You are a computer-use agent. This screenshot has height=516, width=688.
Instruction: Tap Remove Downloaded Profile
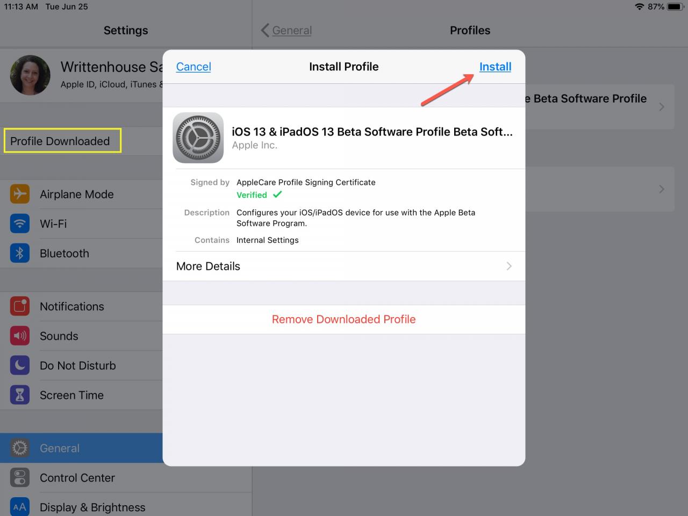[x=344, y=319]
